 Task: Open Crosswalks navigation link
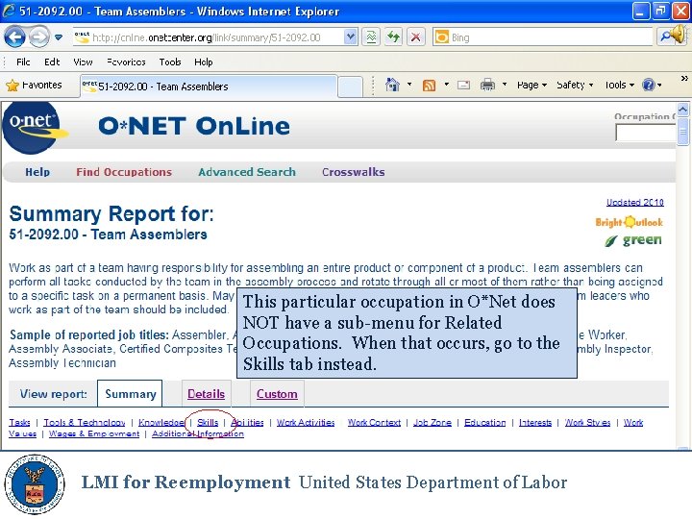[x=354, y=172]
